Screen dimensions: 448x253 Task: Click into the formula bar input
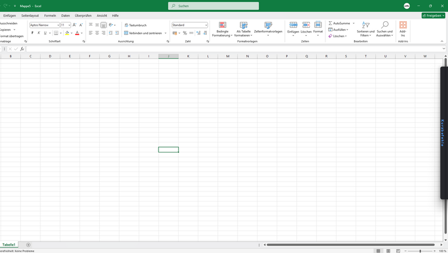tap(234, 49)
